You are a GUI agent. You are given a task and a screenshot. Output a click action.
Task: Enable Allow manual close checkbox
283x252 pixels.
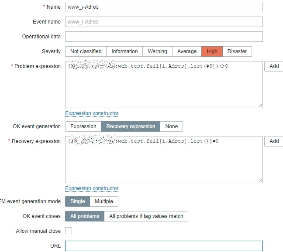coord(69,231)
